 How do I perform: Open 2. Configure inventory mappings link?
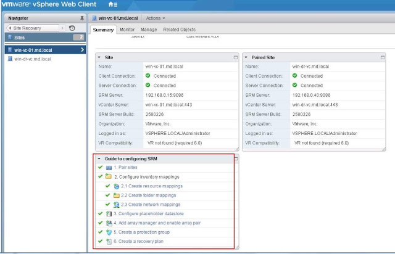click(x=147, y=177)
